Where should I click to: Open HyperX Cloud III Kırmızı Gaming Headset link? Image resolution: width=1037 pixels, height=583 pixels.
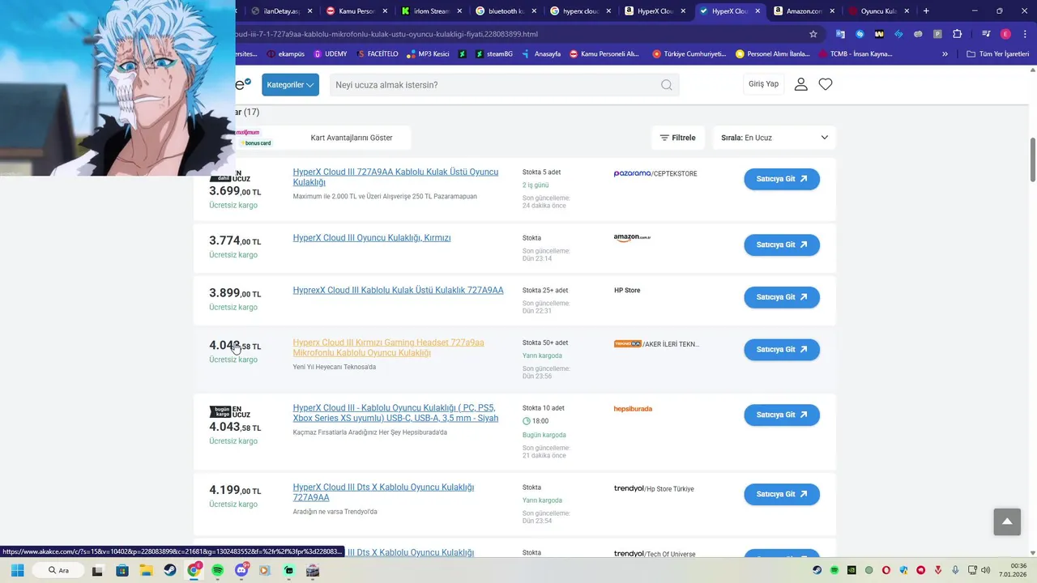point(389,348)
